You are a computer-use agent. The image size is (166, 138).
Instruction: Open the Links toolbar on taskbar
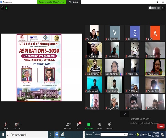131,134
